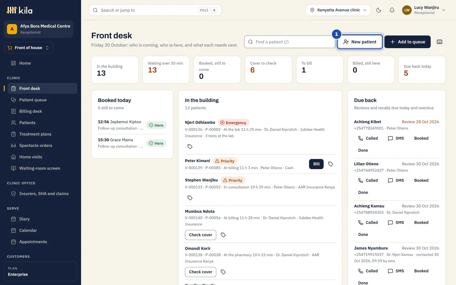Open the Waiting over 30 min card
Screen dimensions: 456x285
click(x=166, y=70)
